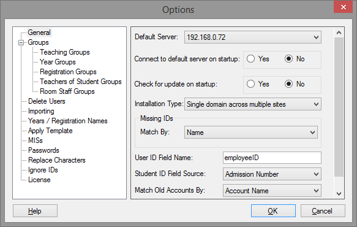Select Registration Groups in the tree
Image resolution: width=357 pixels, height=227 pixels.
(68, 72)
